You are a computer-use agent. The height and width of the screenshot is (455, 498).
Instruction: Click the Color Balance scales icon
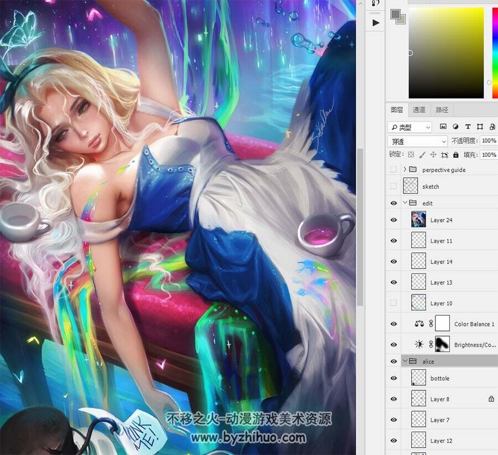point(419,324)
